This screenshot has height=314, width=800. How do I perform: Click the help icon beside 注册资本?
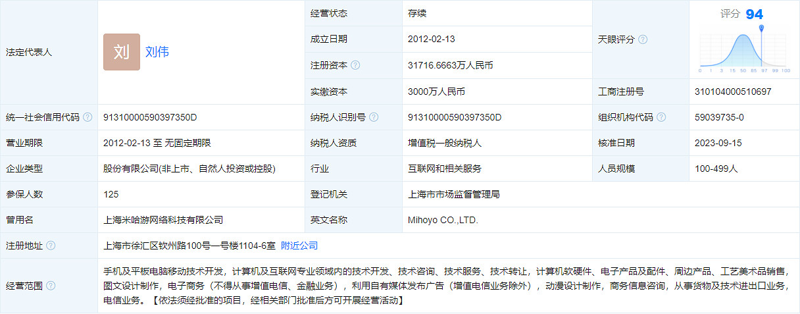click(x=355, y=65)
